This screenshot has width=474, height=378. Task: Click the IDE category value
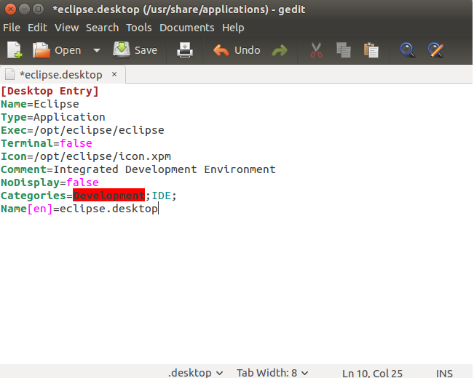pyautogui.click(x=162, y=196)
